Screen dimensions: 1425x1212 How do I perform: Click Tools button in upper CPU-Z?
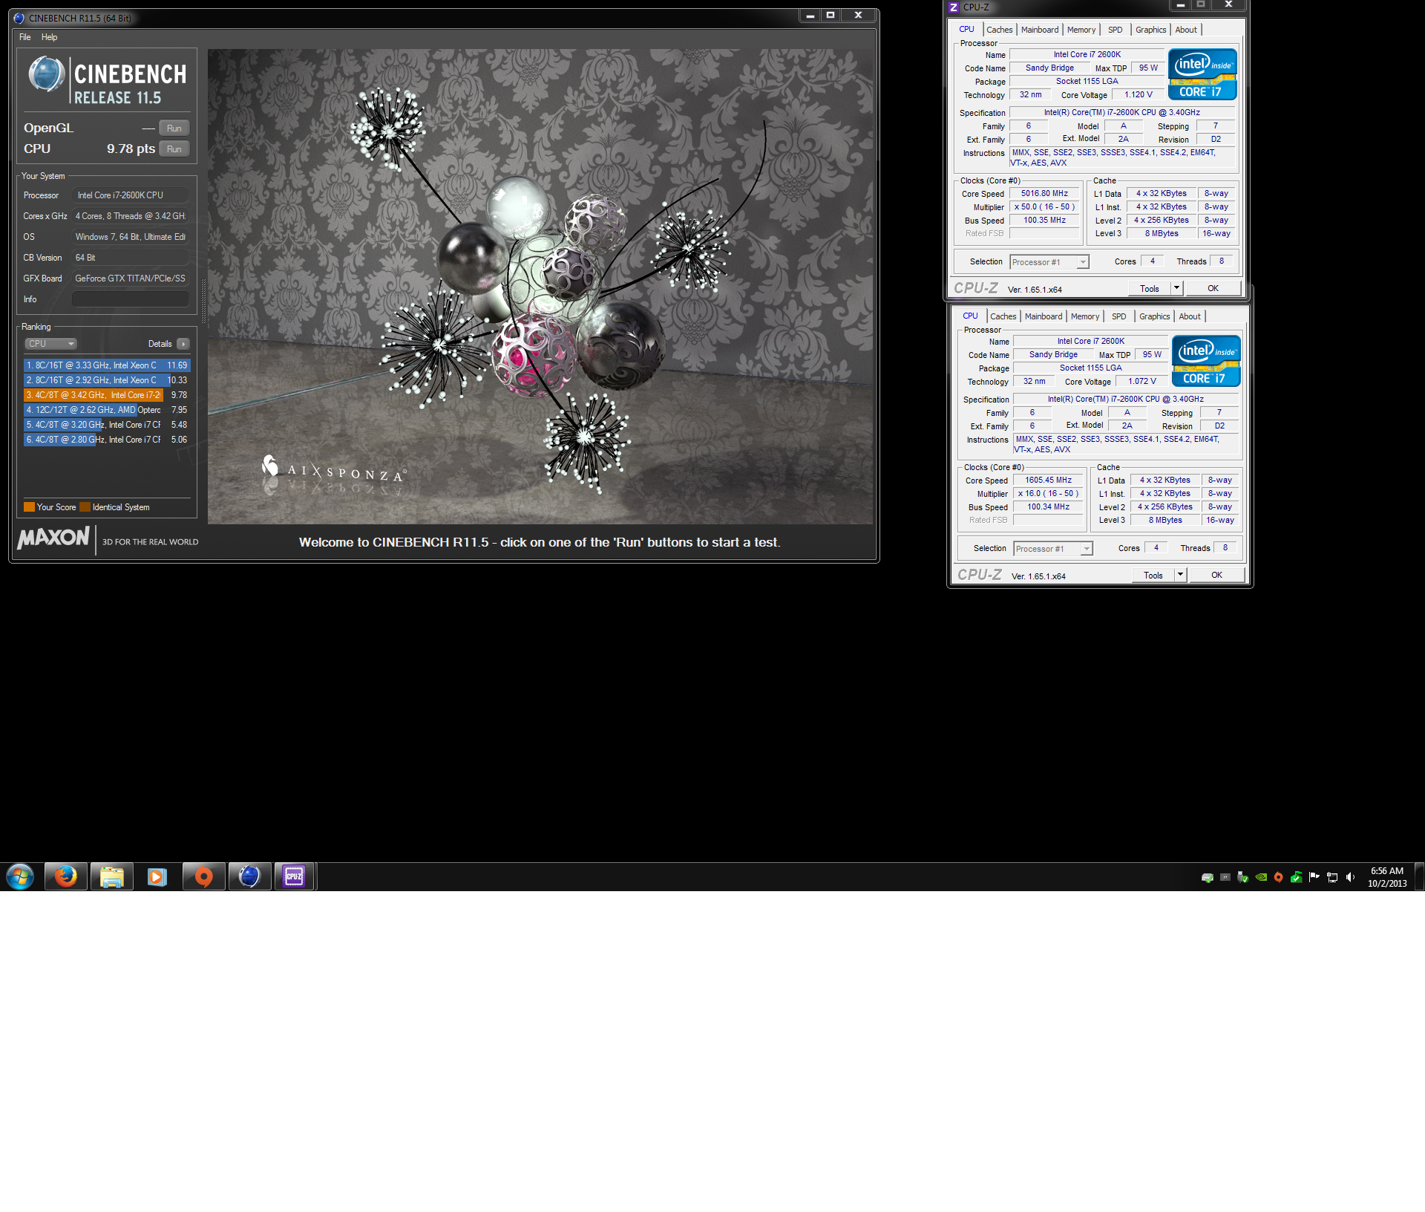coord(1150,288)
